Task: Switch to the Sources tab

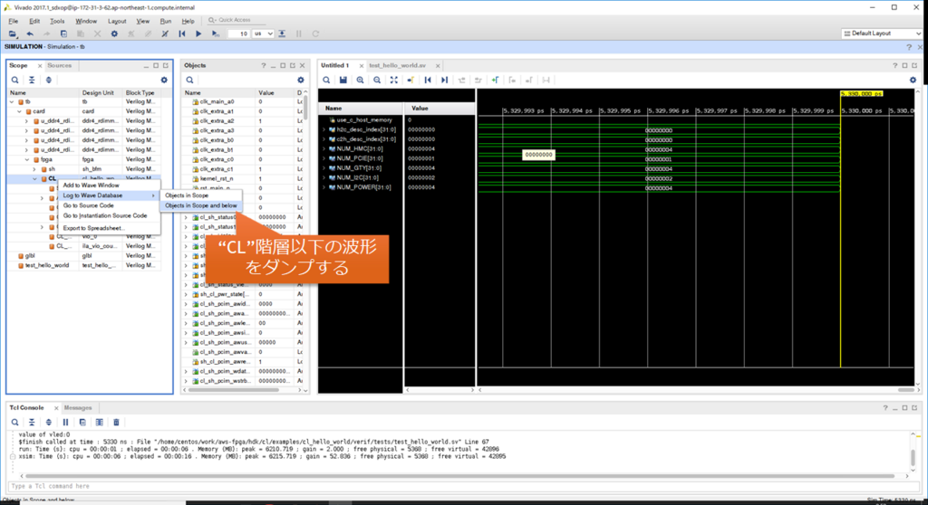Action: (x=59, y=66)
